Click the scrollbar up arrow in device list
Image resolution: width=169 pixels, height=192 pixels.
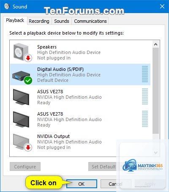(x=155, y=44)
